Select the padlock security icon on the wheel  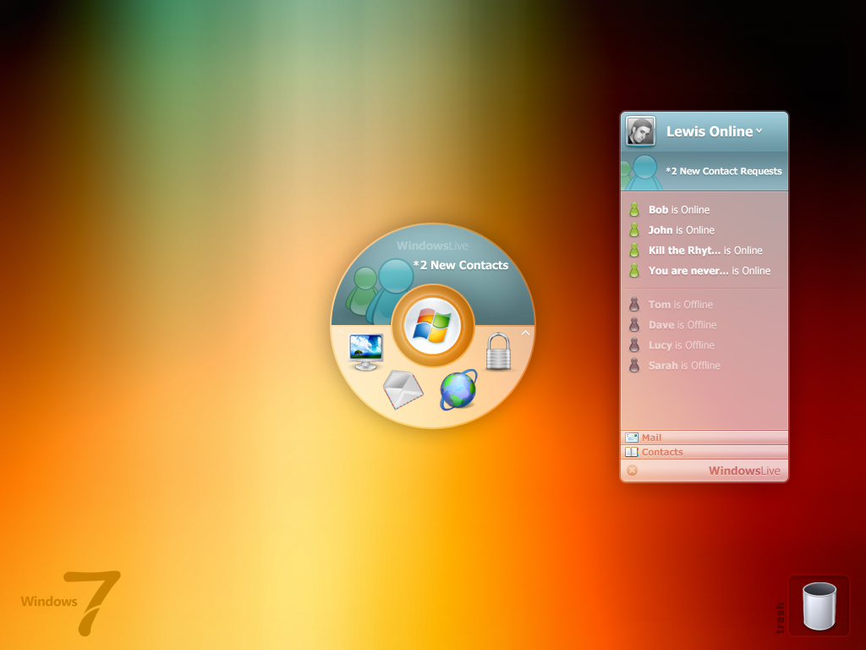click(x=499, y=352)
